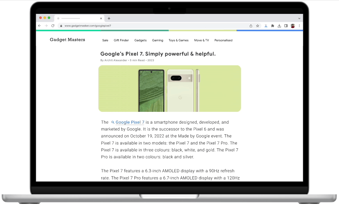The height and width of the screenshot is (207, 339).
Task: Click the browser forward arrow
Action: [x=46, y=26]
